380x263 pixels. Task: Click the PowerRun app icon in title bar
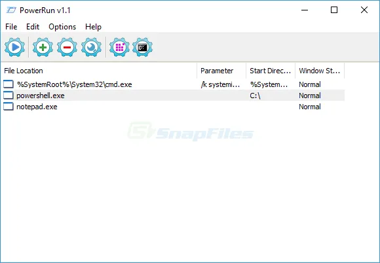click(x=11, y=10)
